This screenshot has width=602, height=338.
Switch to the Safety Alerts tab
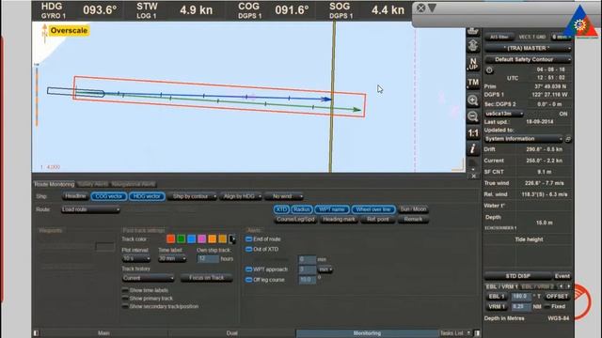tap(93, 184)
